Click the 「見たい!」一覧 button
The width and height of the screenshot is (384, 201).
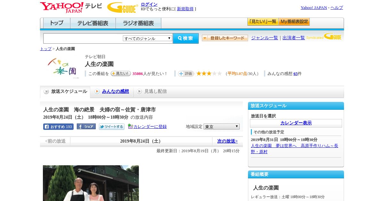(263, 22)
